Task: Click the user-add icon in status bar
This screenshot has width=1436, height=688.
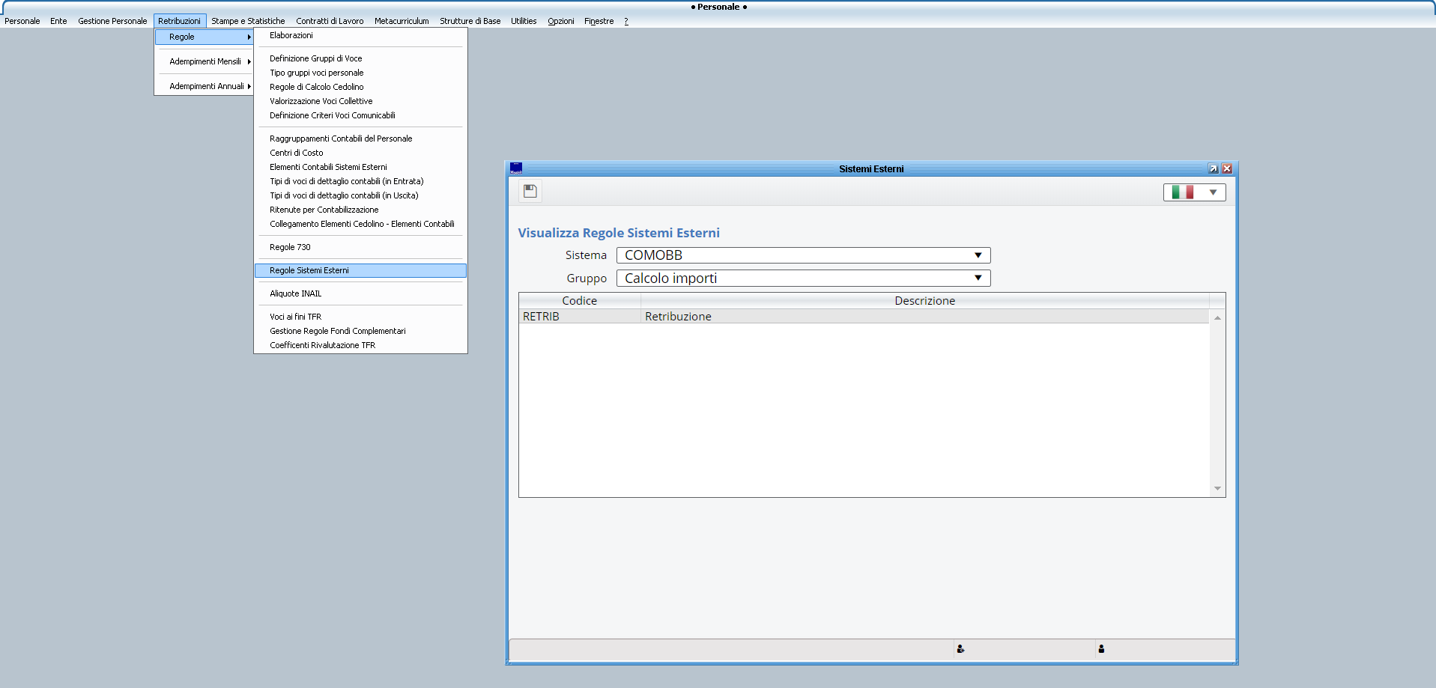Action: click(x=960, y=649)
